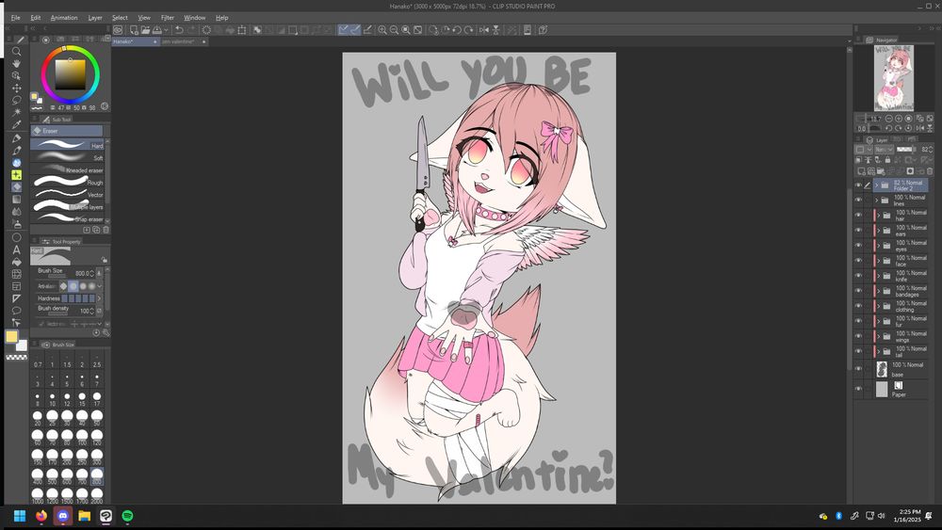Expand the tail layer folder
Viewport: 942px width, 530px height.
click(878, 351)
